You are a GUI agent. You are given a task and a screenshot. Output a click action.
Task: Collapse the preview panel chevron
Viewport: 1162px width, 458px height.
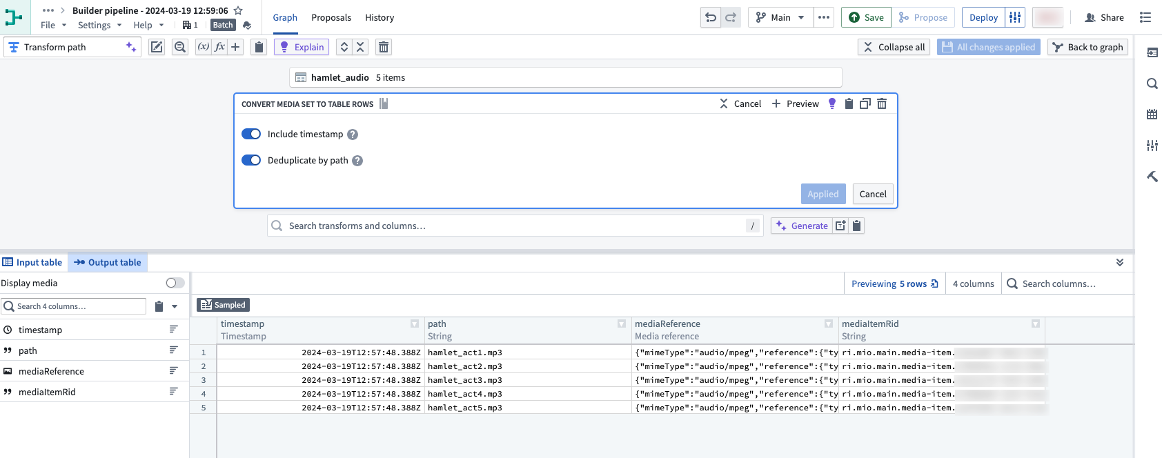[x=1120, y=262]
